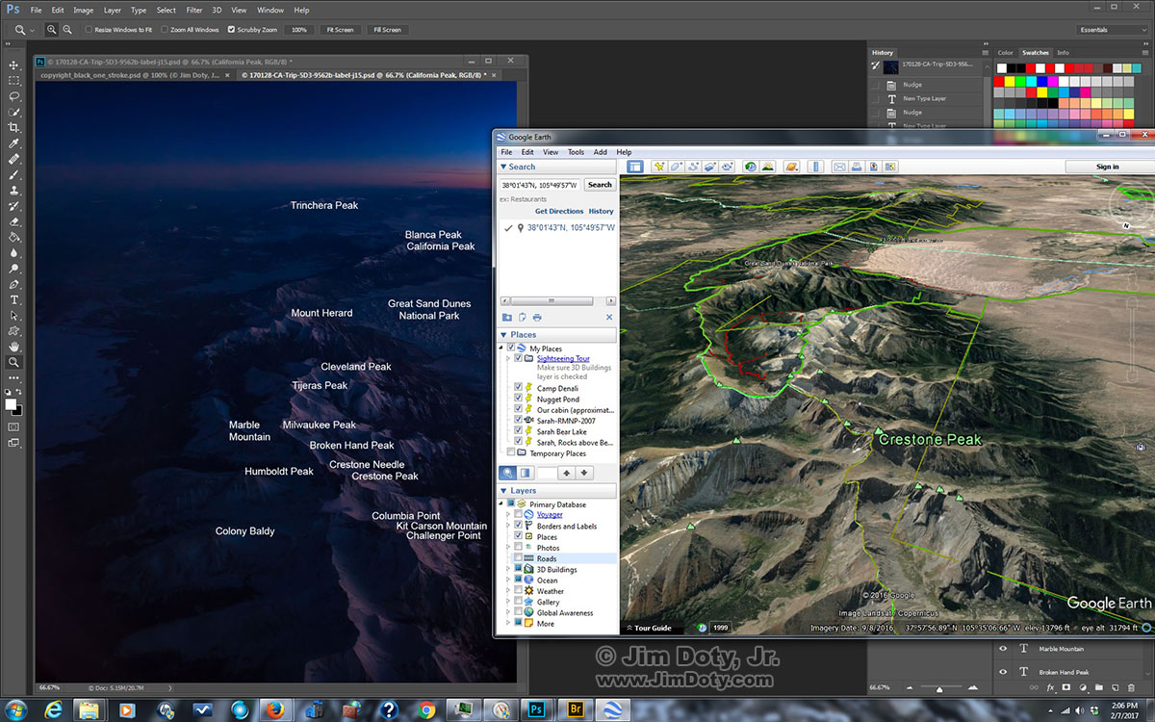
Task: Select the Eraser tool
Action: (x=13, y=221)
